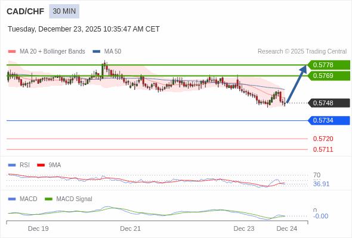Click the 0.5734 blue pivot price tag

[329, 120]
